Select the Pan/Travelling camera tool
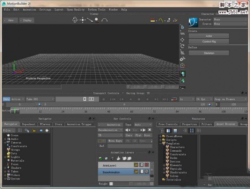The image size is (250, 189). click(82, 20)
